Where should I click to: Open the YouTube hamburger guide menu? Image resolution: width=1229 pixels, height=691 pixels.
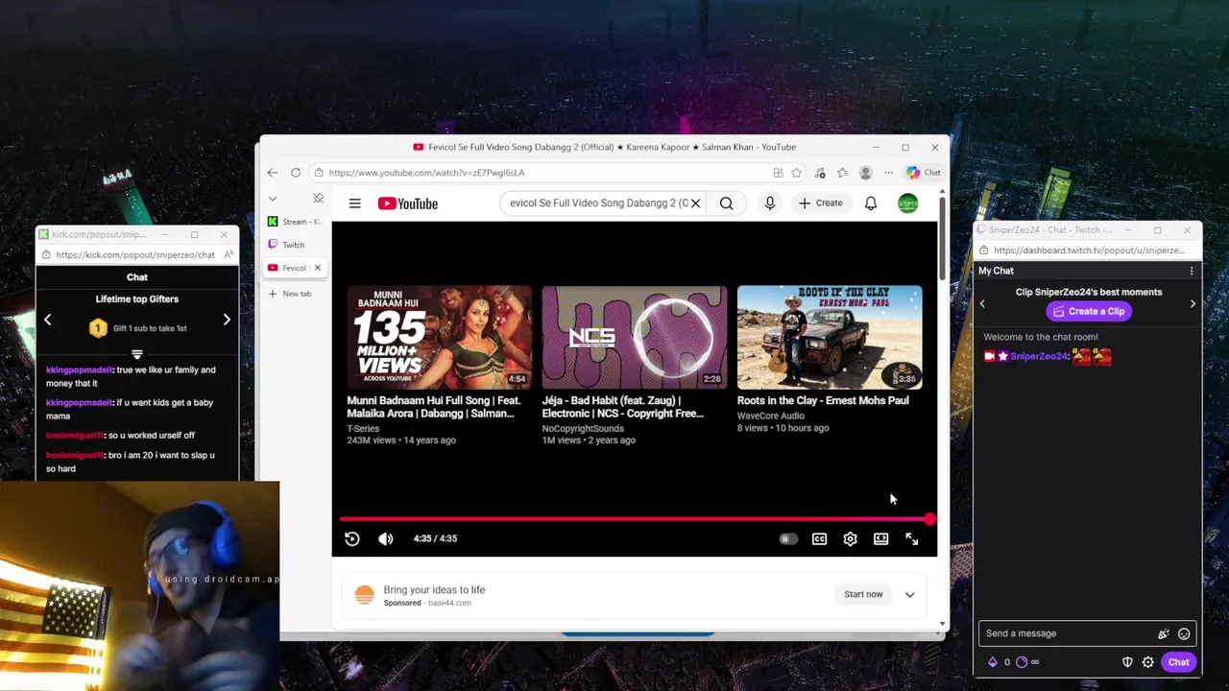tap(354, 203)
